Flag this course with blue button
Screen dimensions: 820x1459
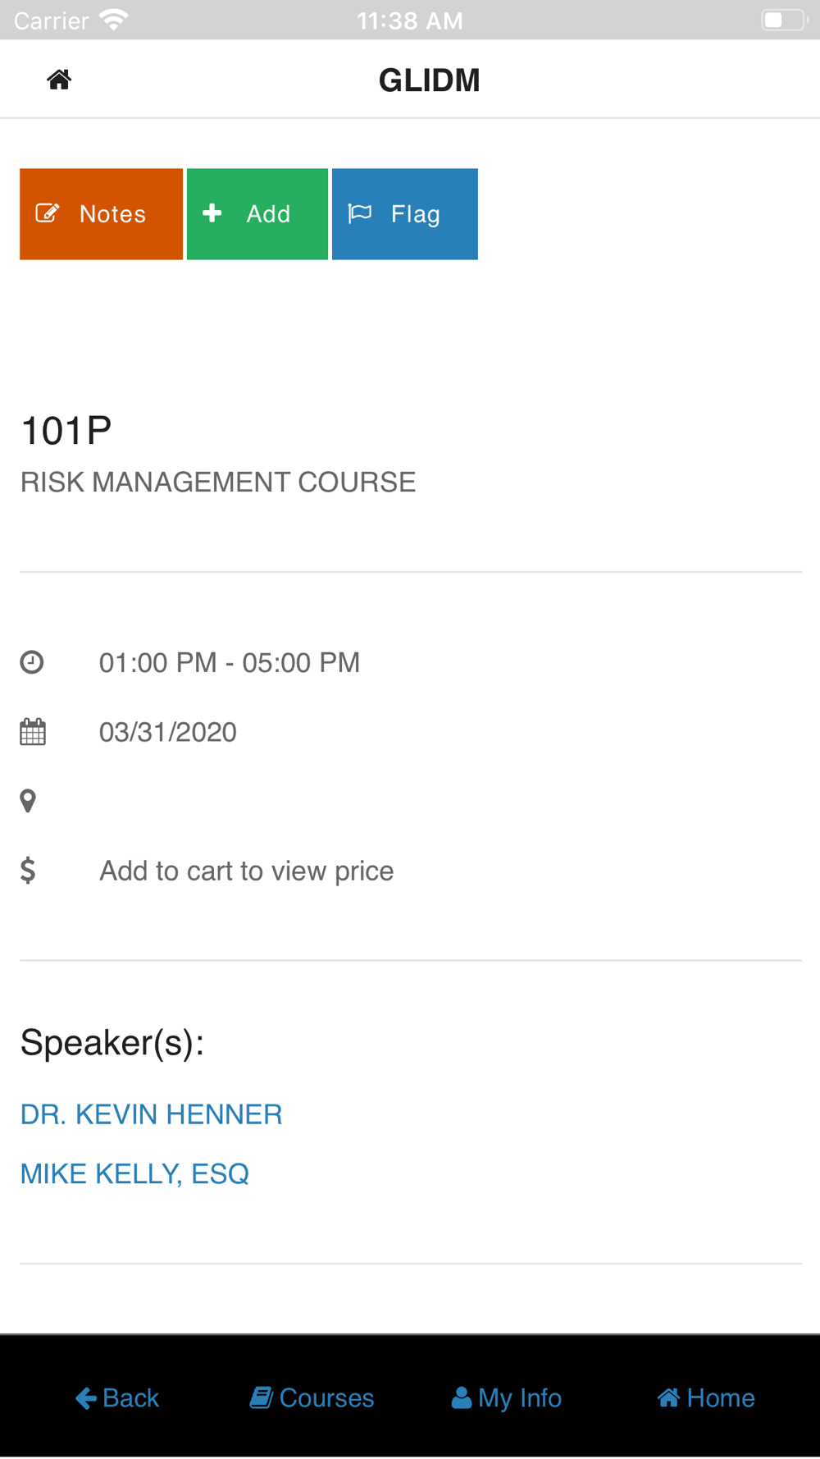[405, 214]
